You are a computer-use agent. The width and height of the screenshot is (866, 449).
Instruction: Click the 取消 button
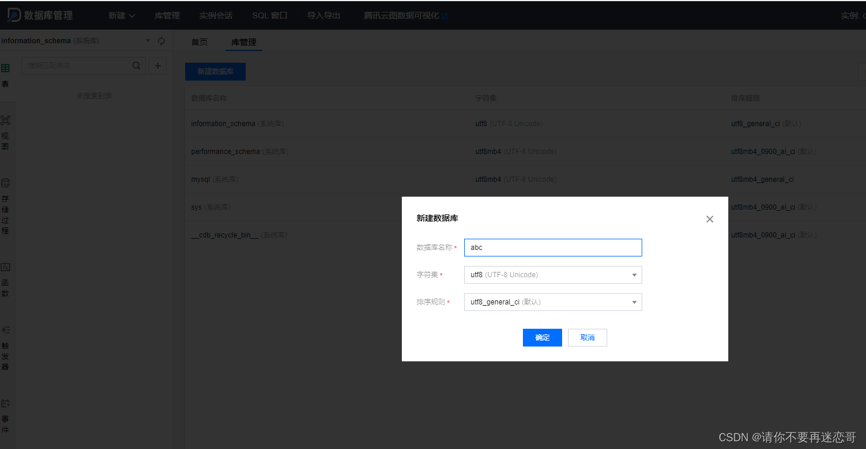[x=588, y=338]
